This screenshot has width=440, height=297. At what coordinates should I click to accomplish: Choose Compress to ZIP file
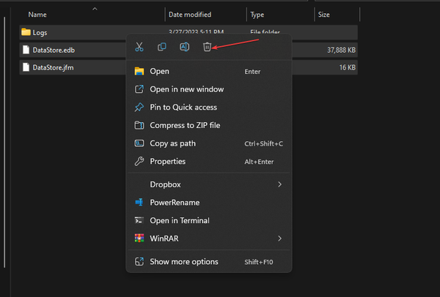tap(185, 125)
